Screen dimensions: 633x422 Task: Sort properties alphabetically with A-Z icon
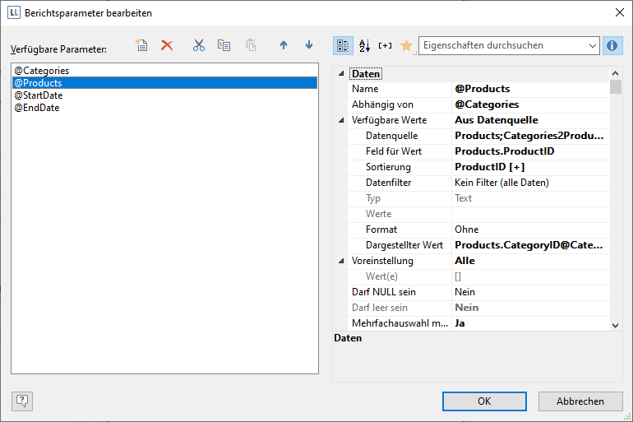pos(365,45)
